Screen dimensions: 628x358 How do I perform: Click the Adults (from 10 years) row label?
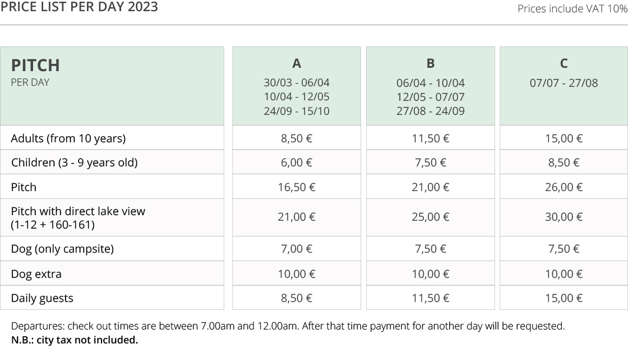tap(68, 138)
